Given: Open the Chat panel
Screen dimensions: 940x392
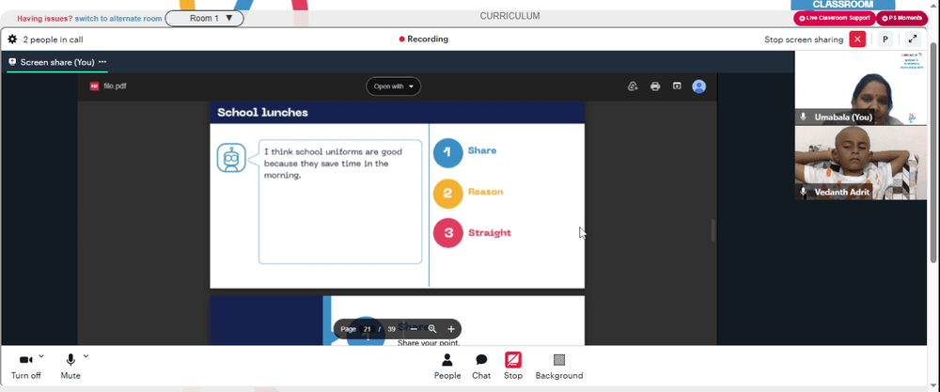Looking at the screenshot, I should [480, 367].
